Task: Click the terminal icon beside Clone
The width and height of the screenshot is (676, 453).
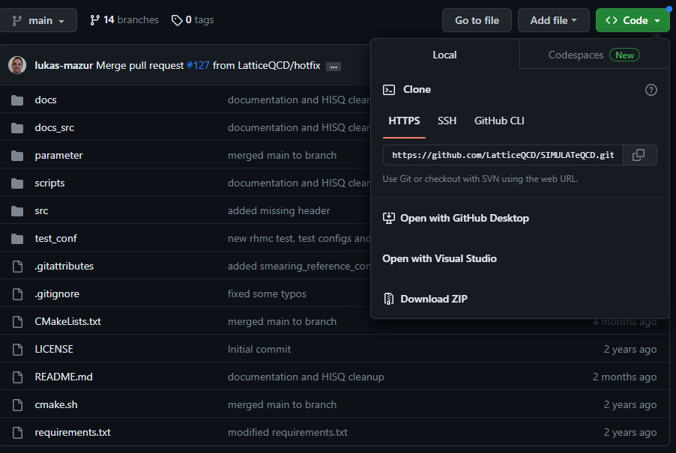Action: point(389,90)
